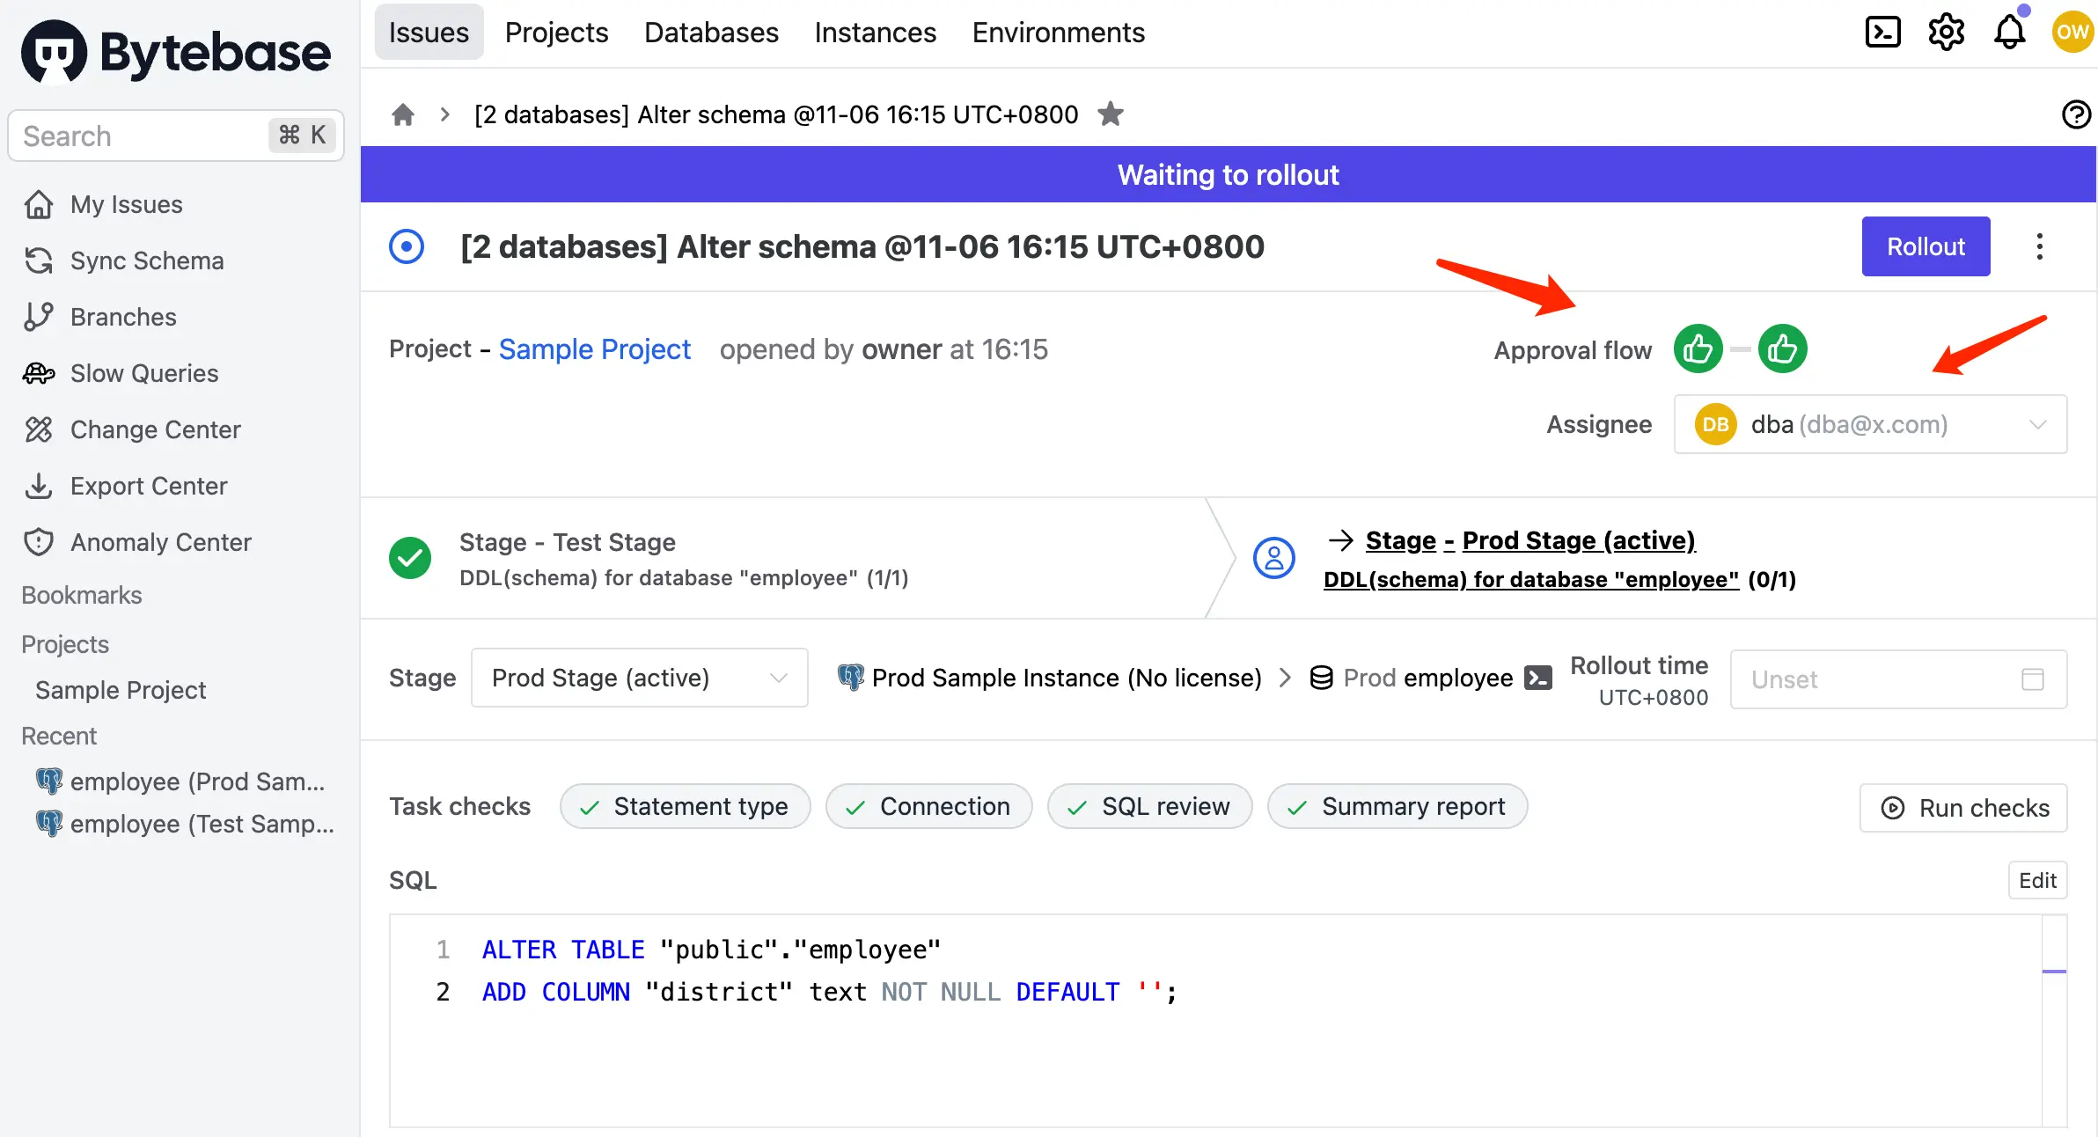This screenshot has height=1137, width=2098.
Task: Click the Prod Stage user icon
Action: coord(1274,558)
